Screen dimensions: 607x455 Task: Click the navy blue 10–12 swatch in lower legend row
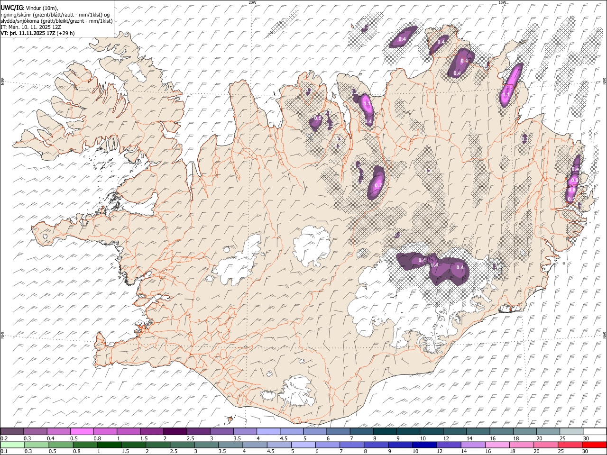point(424,445)
